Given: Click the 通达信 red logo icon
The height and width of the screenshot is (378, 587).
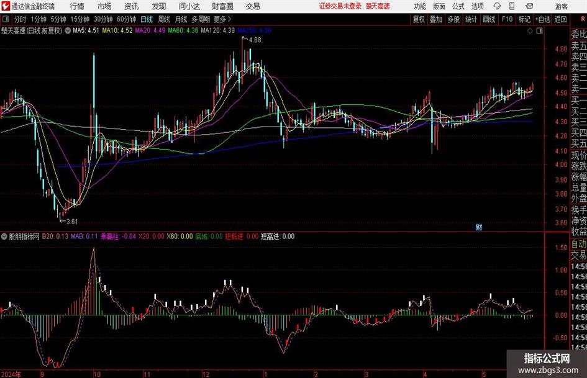Looking at the screenshot, I should (6, 6).
